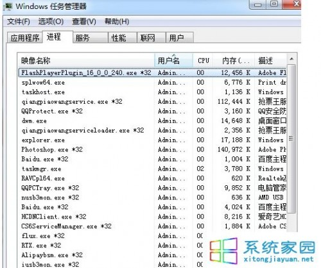The height and width of the screenshot is (268, 321).
Task: Select the qiangpiaowangservice.exe *32 process
Action: [x=153, y=101]
